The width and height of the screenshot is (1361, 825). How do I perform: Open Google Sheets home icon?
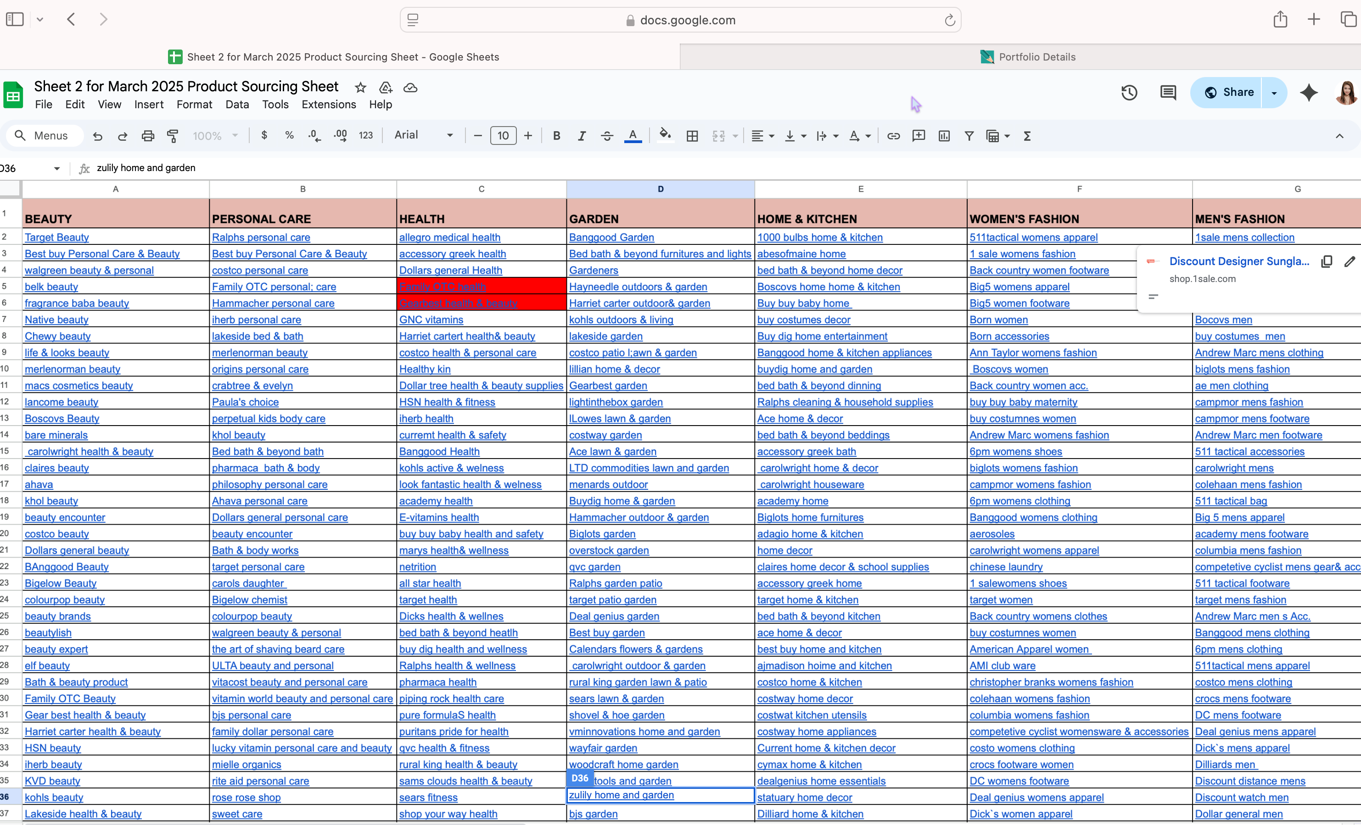tap(13, 95)
